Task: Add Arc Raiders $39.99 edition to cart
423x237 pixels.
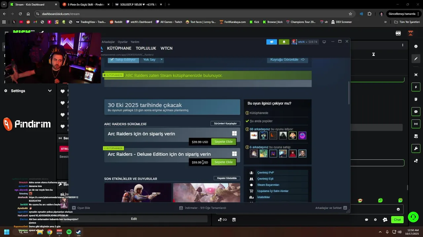Action: [223, 142]
